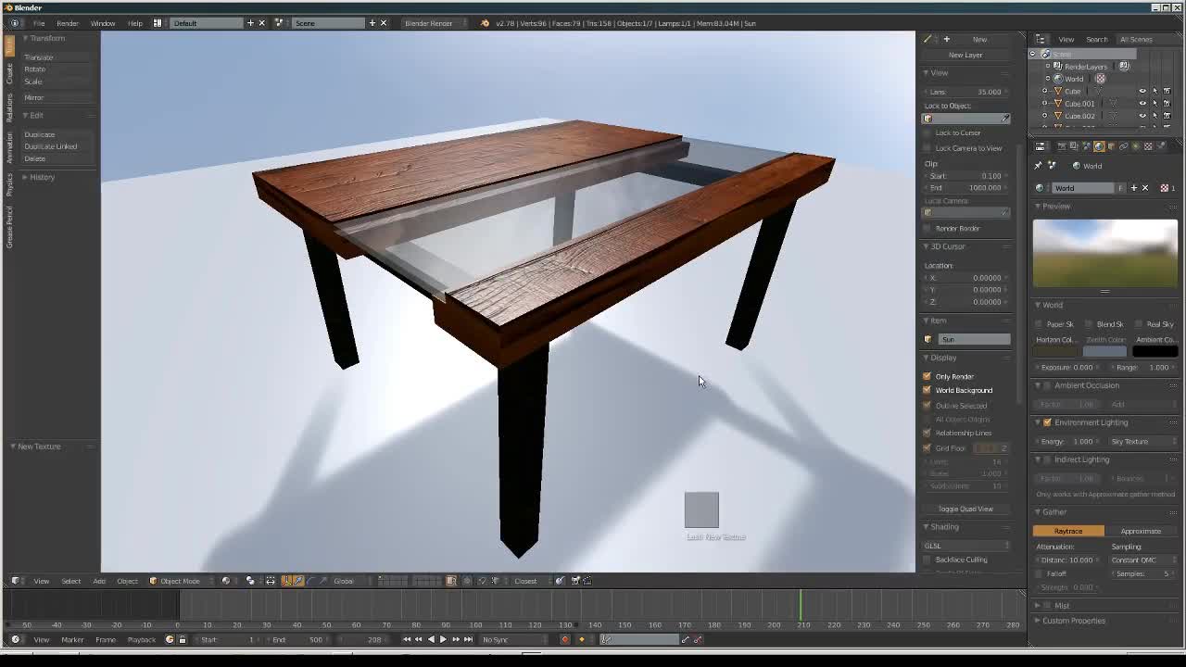Viewport: 1186px width, 667px height.
Task: Click the Toggle Quad View button
Action: click(x=965, y=509)
